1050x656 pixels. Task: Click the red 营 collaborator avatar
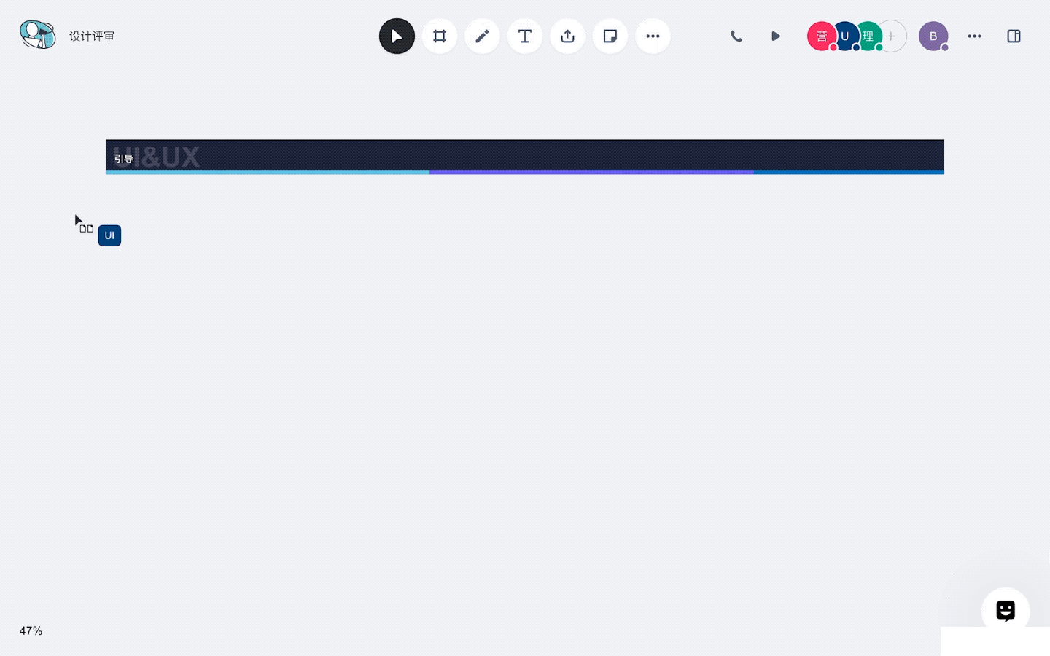click(820, 36)
